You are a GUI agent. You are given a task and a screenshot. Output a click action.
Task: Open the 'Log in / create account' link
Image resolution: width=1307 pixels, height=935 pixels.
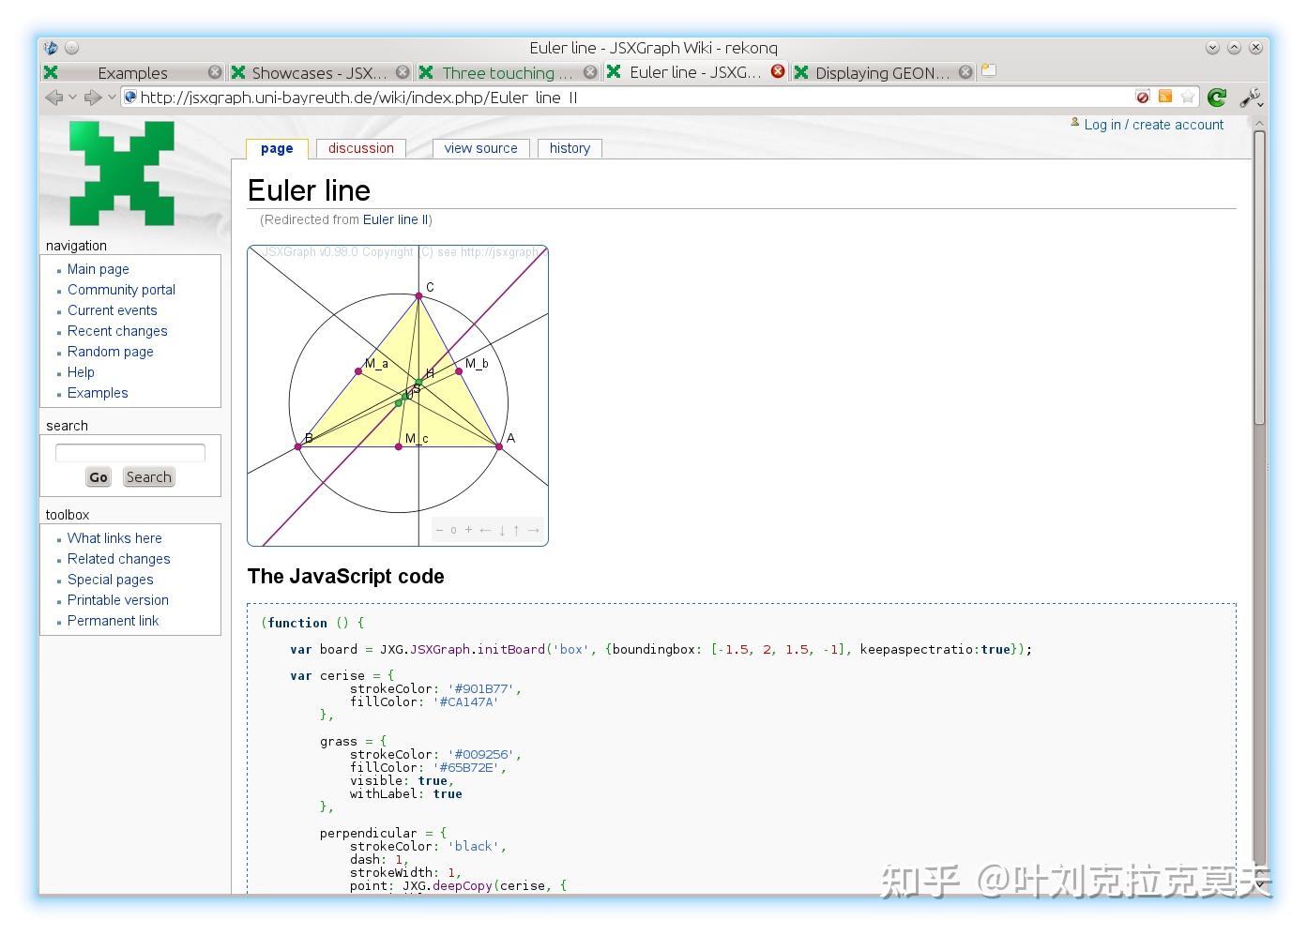(1153, 124)
